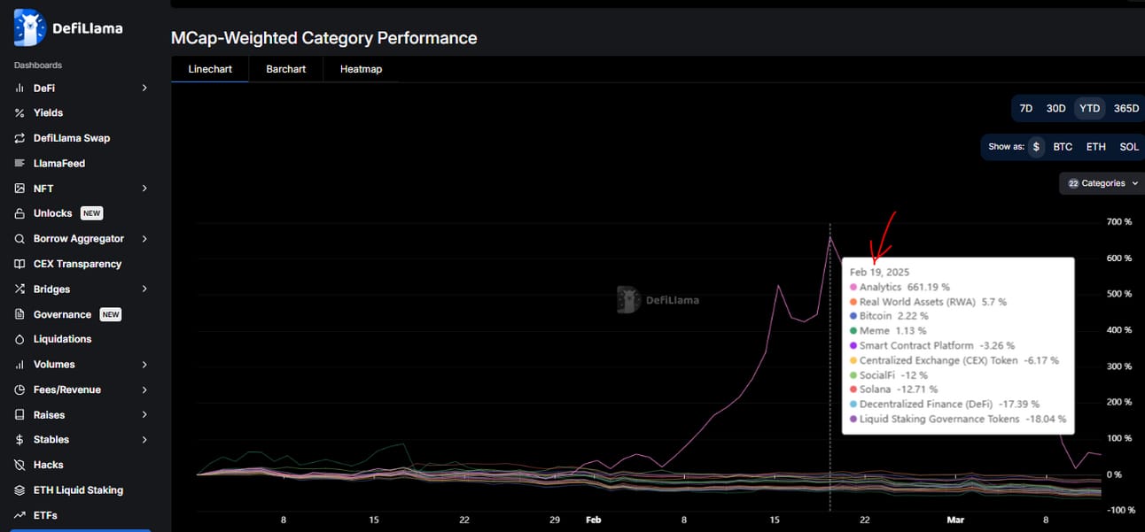This screenshot has width=1145, height=532.
Task: Open the 22 Categories dropdown
Action: click(x=1102, y=183)
